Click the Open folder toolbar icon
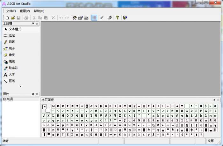This screenshot has width=223, height=146. point(13,18)
